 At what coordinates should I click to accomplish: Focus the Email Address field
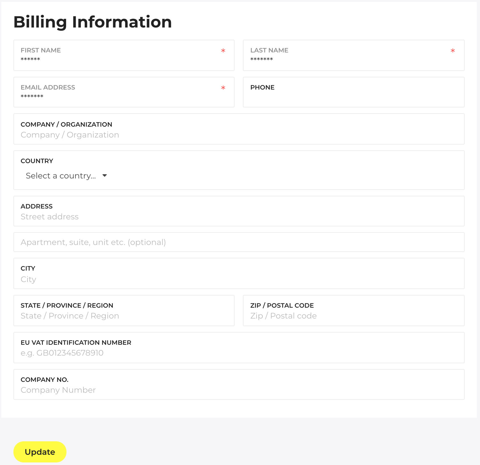(x=124, y=92)
